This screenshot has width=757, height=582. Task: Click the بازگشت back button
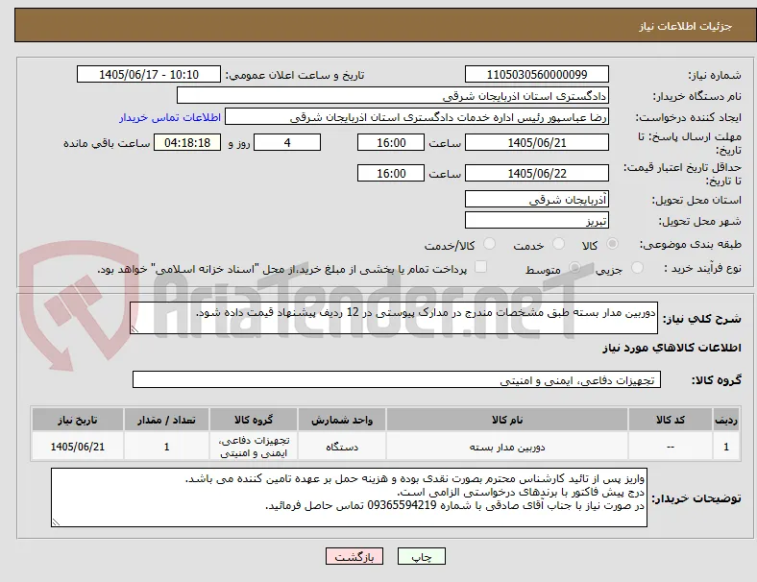coord(354,556)
